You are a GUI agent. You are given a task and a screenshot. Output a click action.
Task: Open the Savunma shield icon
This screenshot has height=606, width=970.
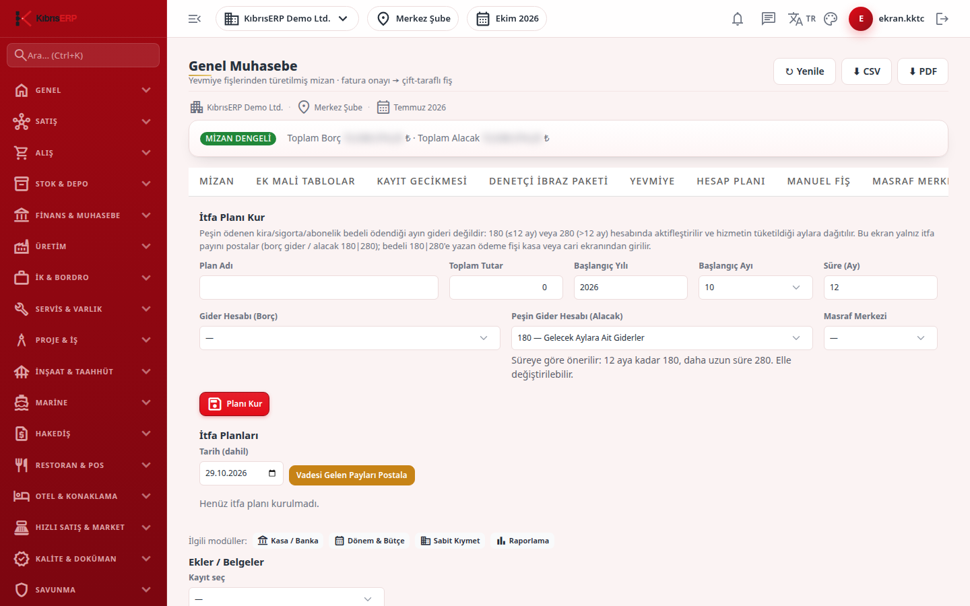point(22,590)
